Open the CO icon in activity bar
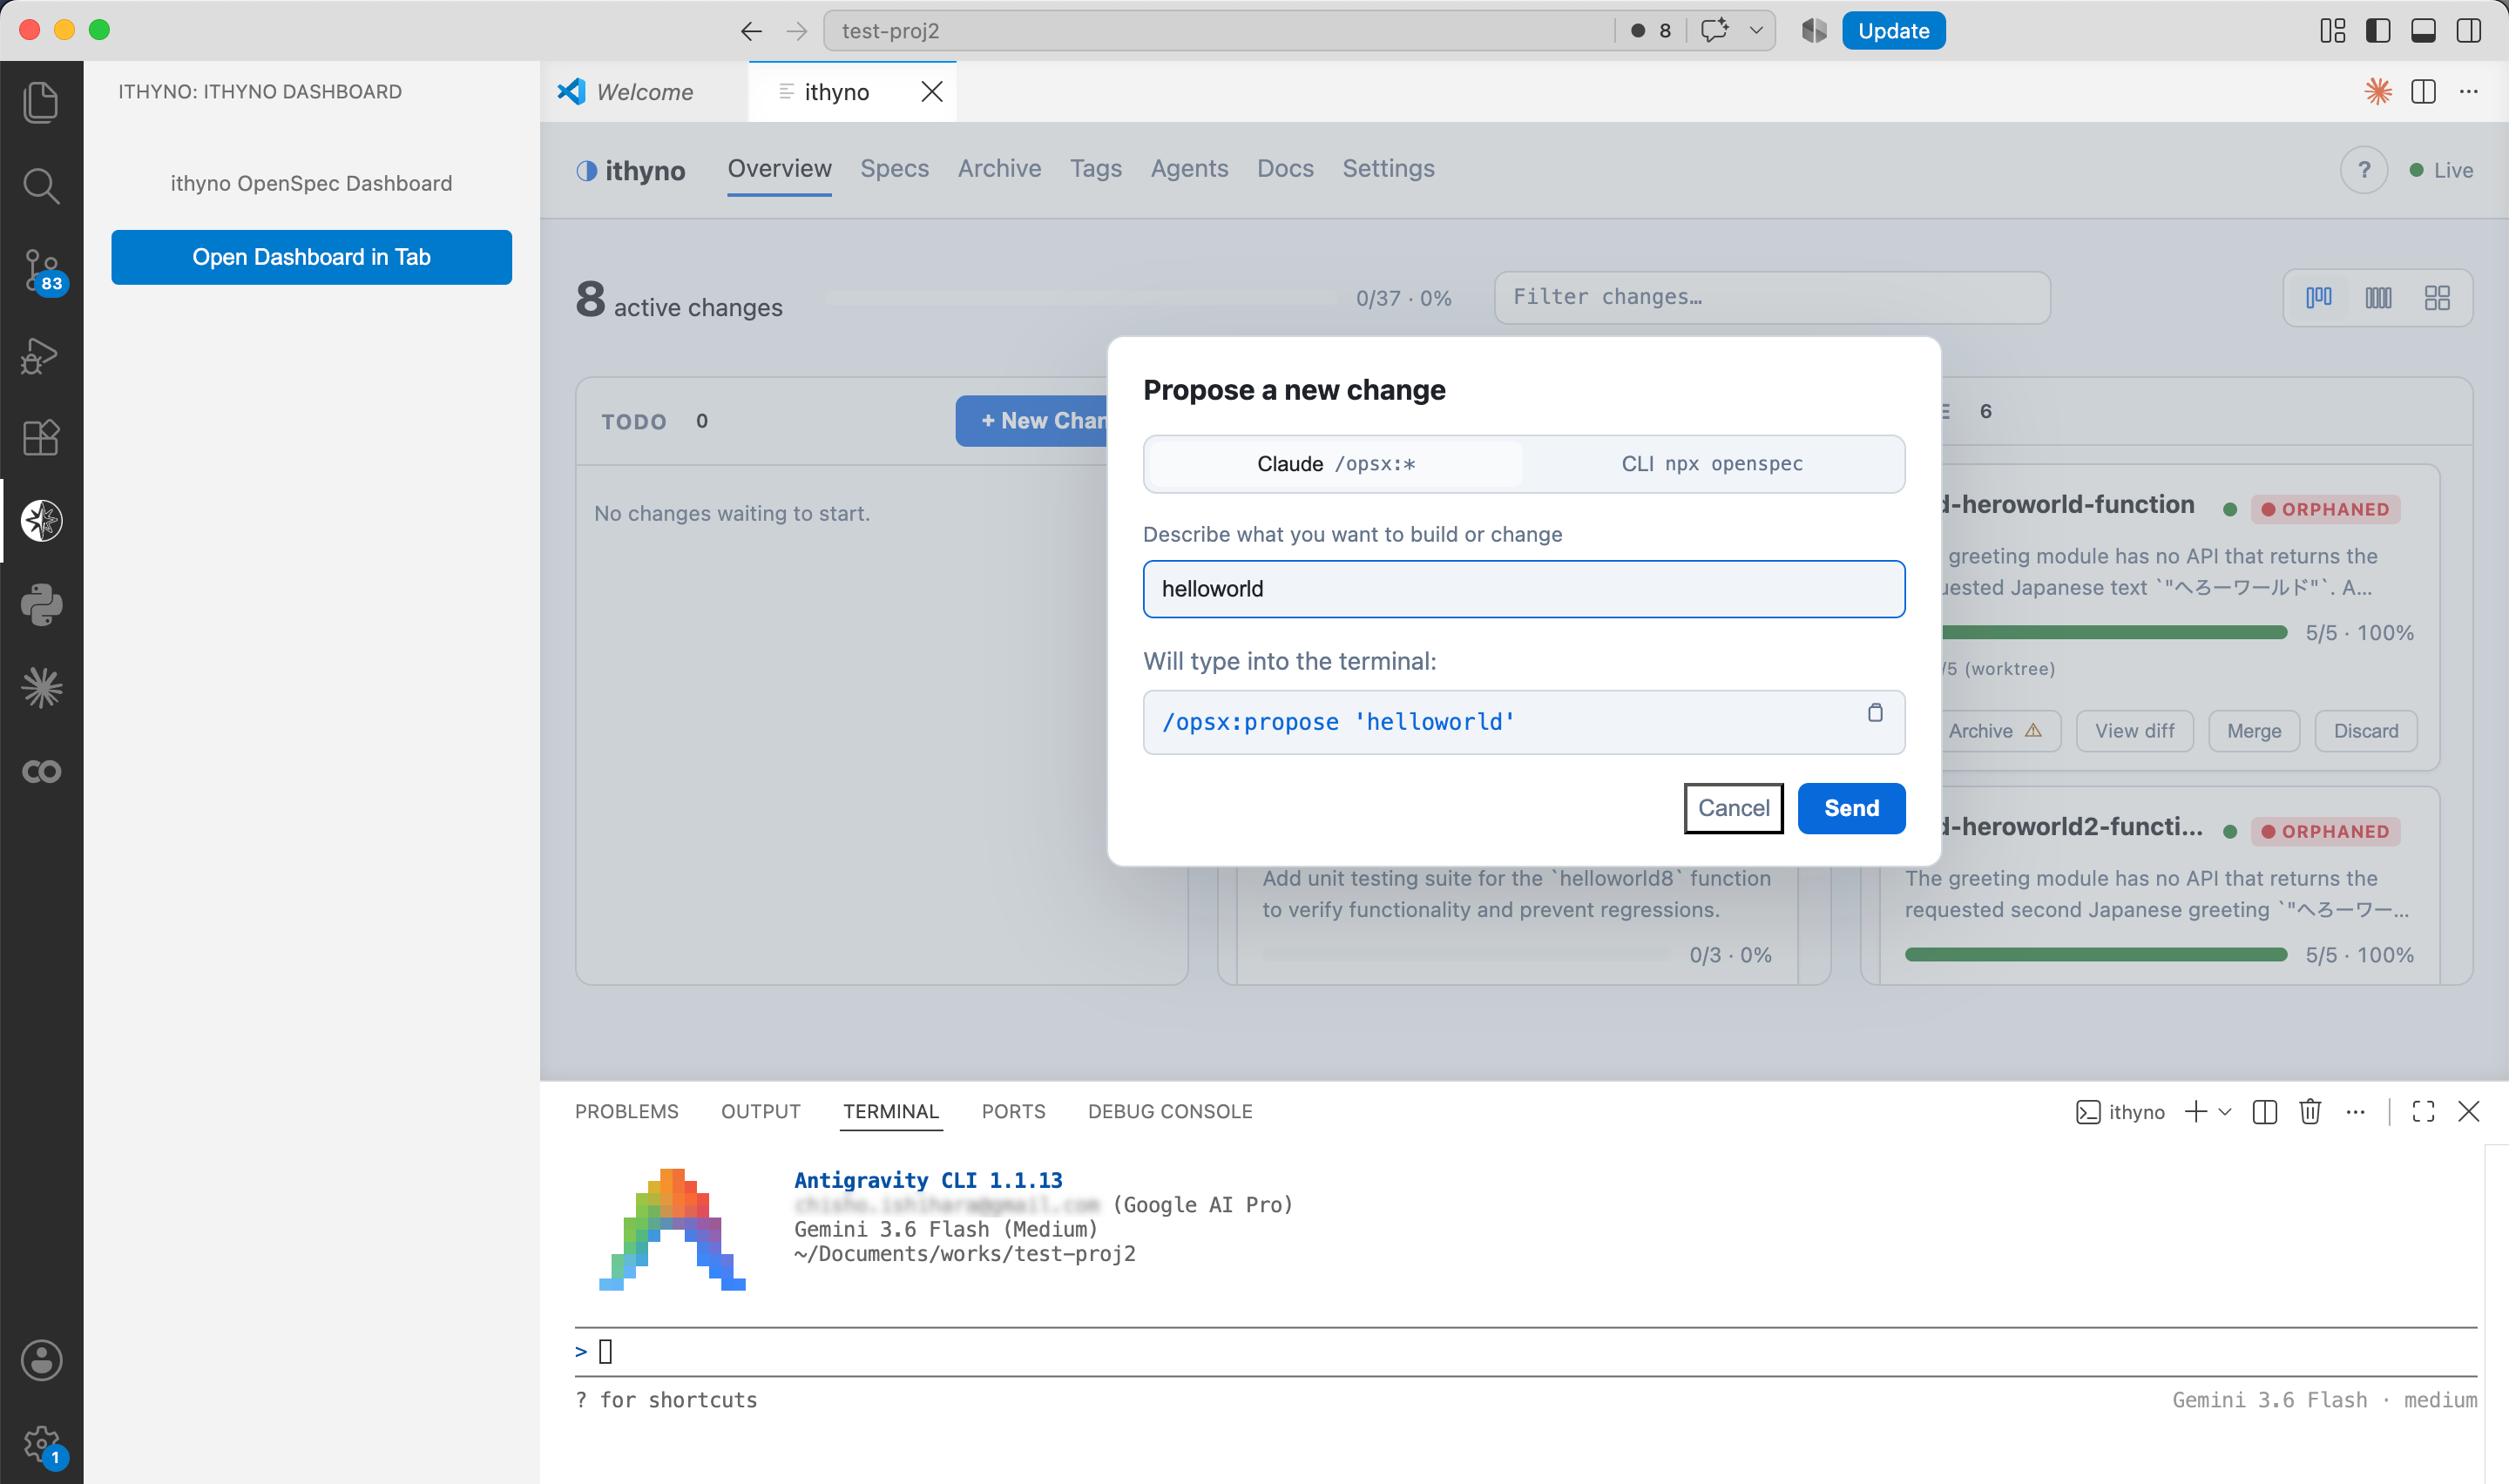 (41, 772)
